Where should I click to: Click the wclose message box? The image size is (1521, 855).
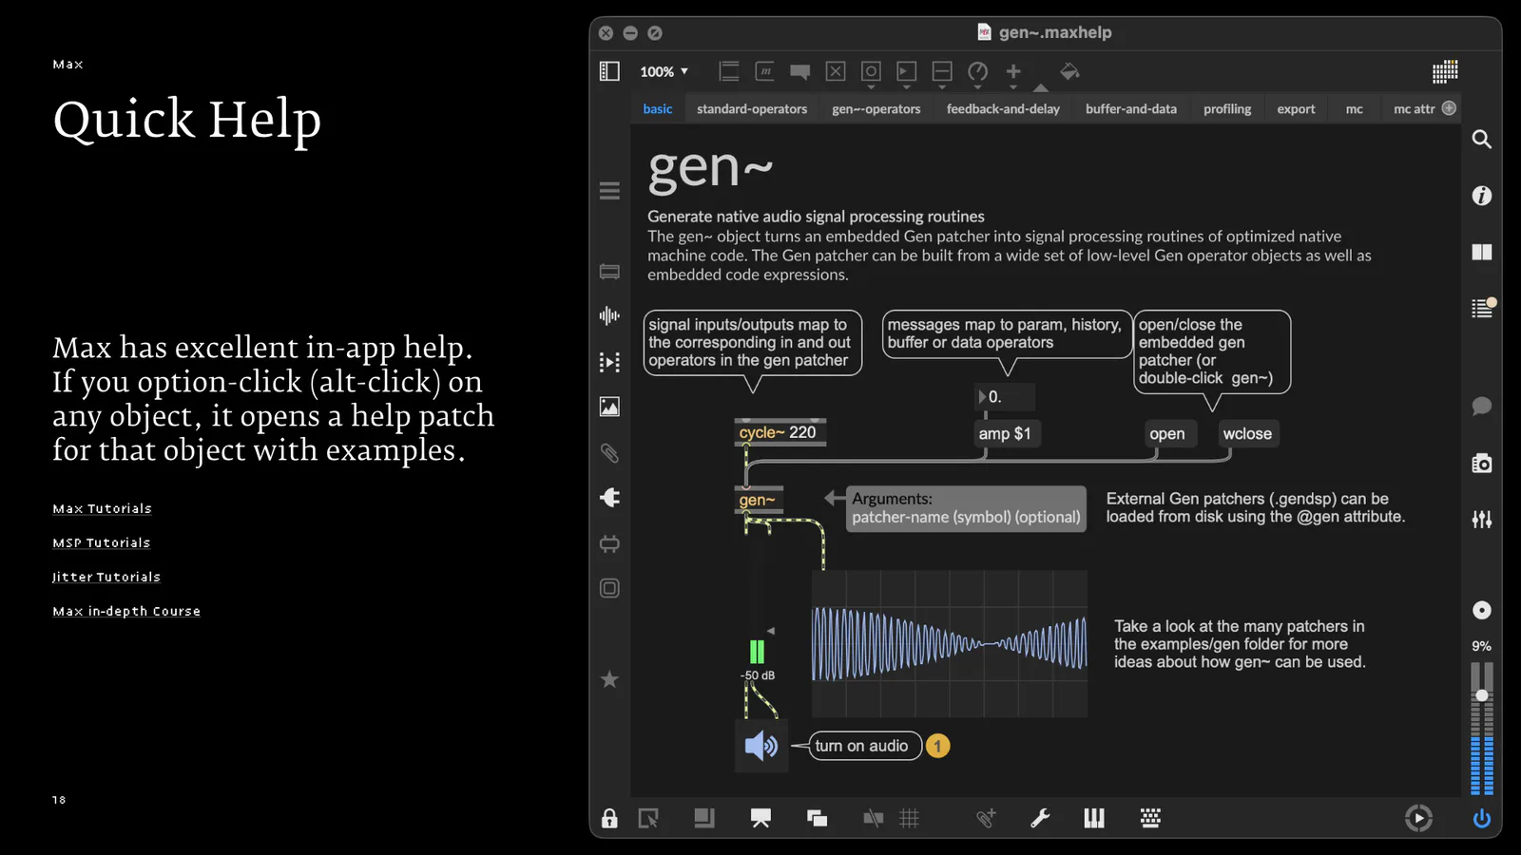point(1247,434)
